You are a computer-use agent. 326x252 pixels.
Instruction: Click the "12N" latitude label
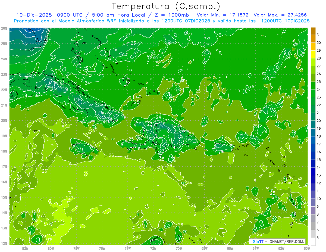point(4,243)
